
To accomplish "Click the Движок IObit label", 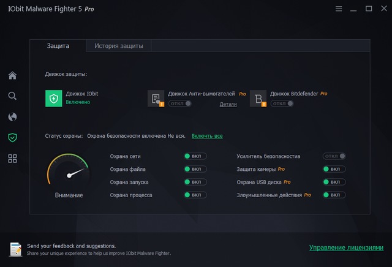I will 81,94.
